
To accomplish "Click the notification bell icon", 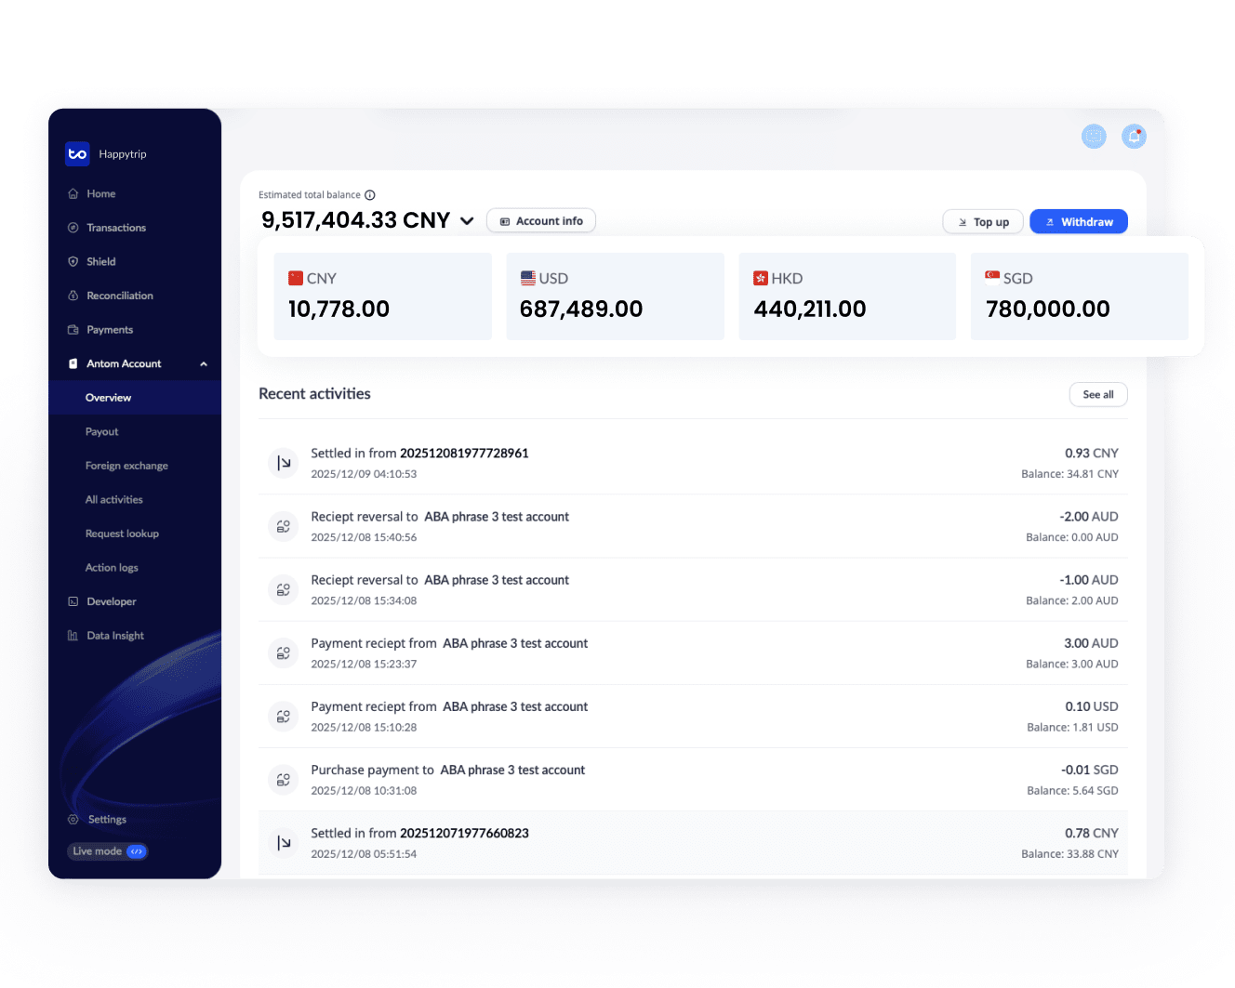I will pos(1134,137).
